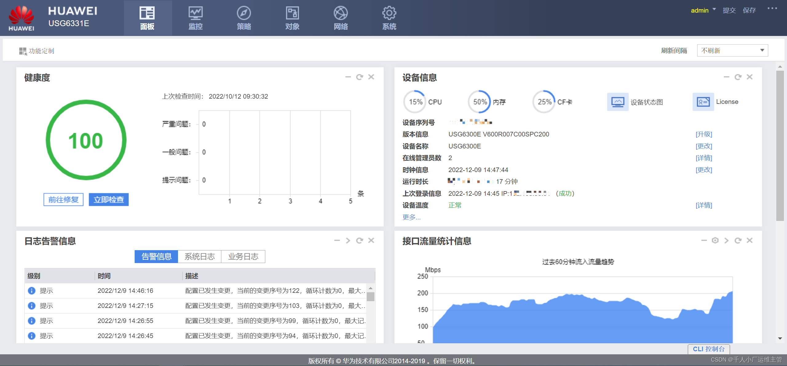The image size is (787, 366).
Task: Expand the 更多... device info link
Action: [x=411, y=217]
